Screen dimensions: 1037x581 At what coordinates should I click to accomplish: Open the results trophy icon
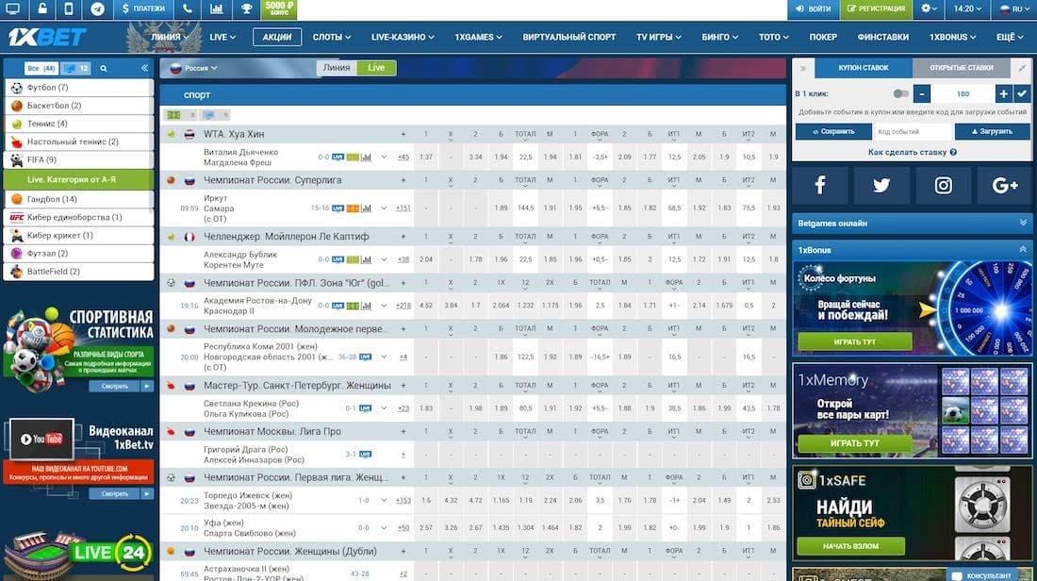(x=246, y=8)
